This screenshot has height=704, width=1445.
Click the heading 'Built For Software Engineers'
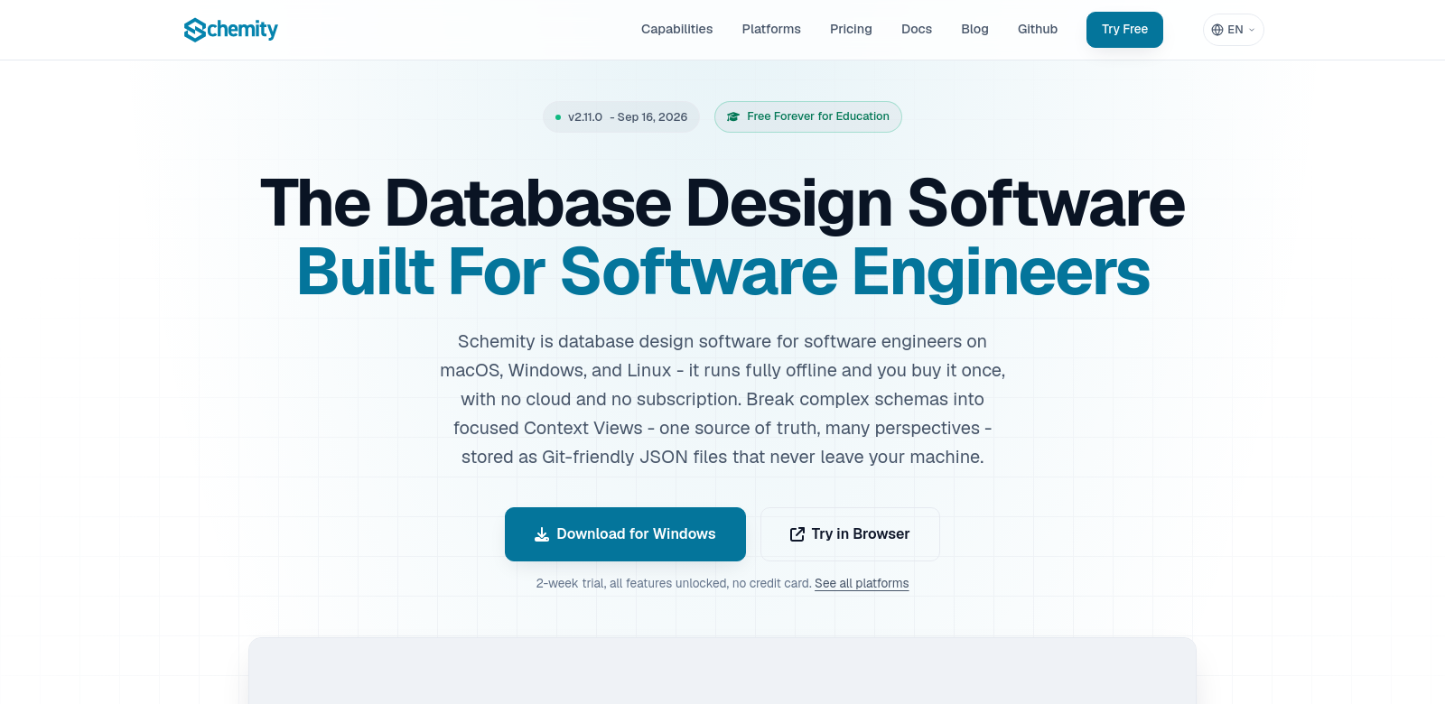[722, 272]
